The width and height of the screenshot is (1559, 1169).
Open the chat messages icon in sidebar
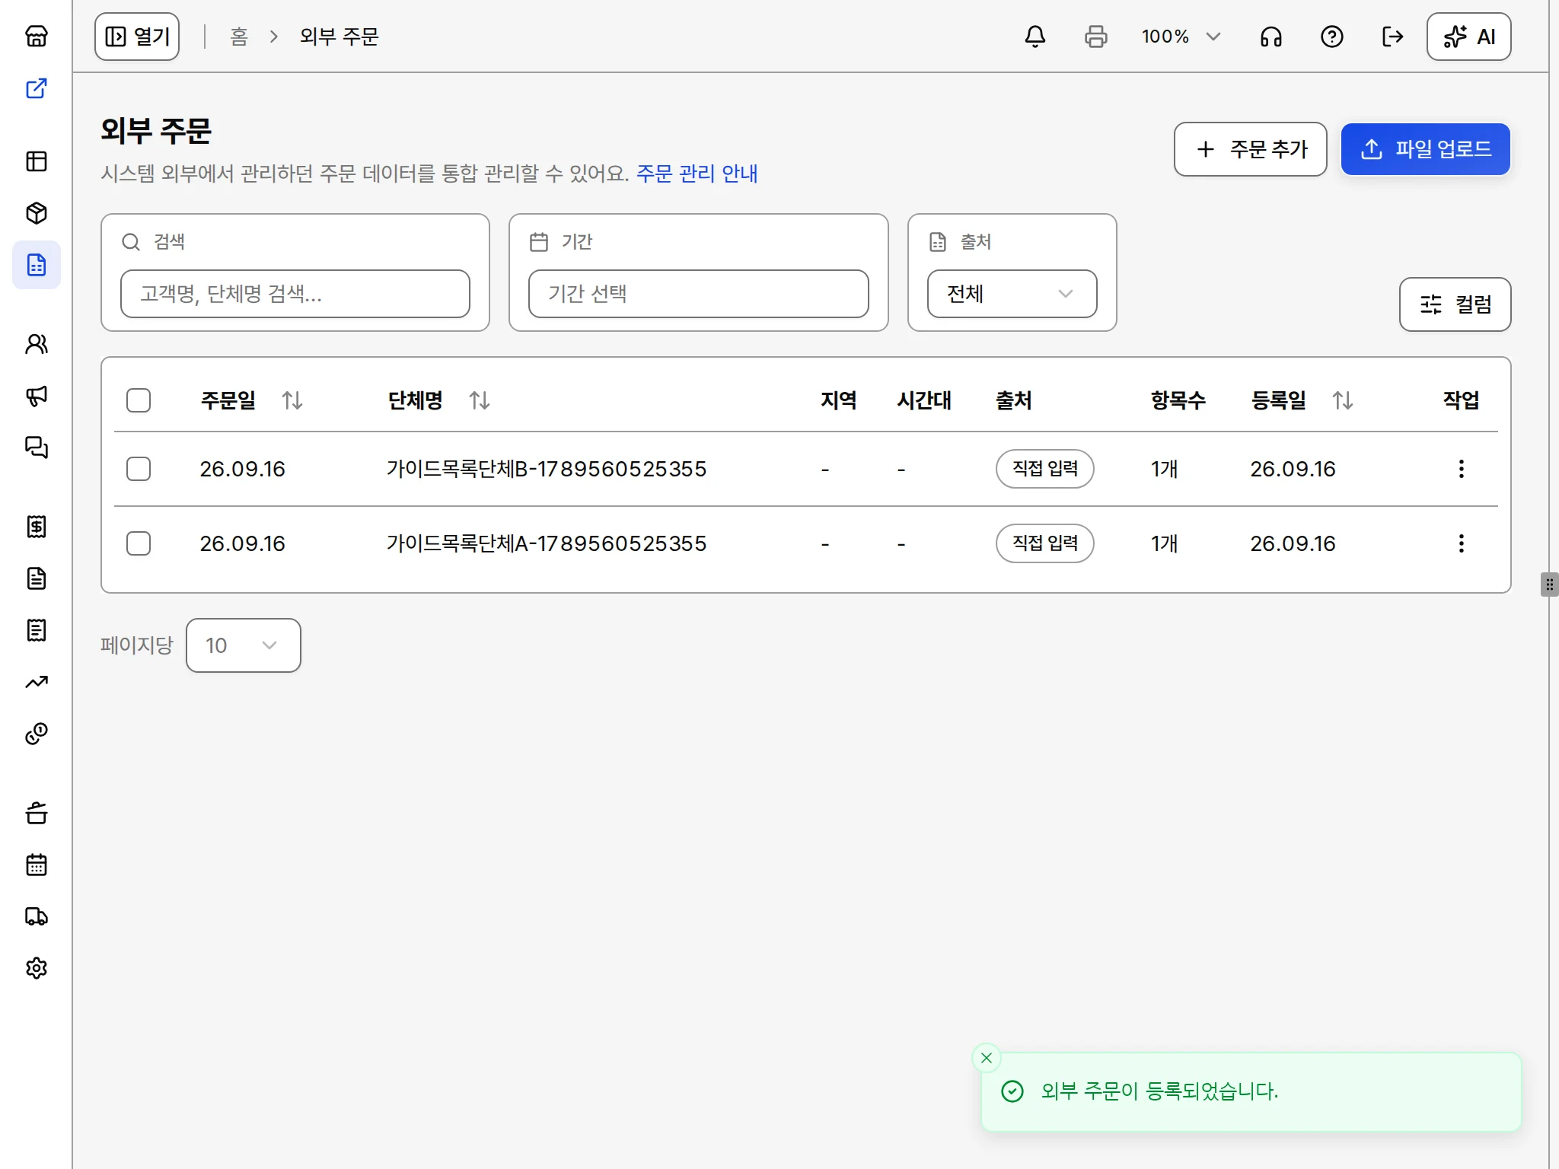tap(37, 448)
